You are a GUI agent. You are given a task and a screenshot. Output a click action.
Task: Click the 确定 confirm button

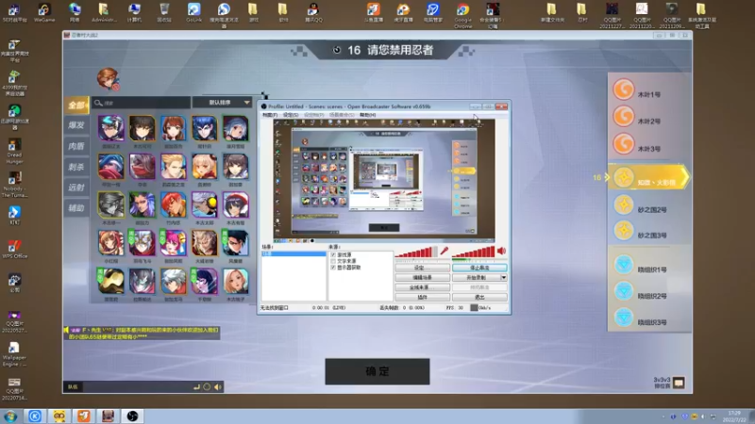click(x=377, y=371)
